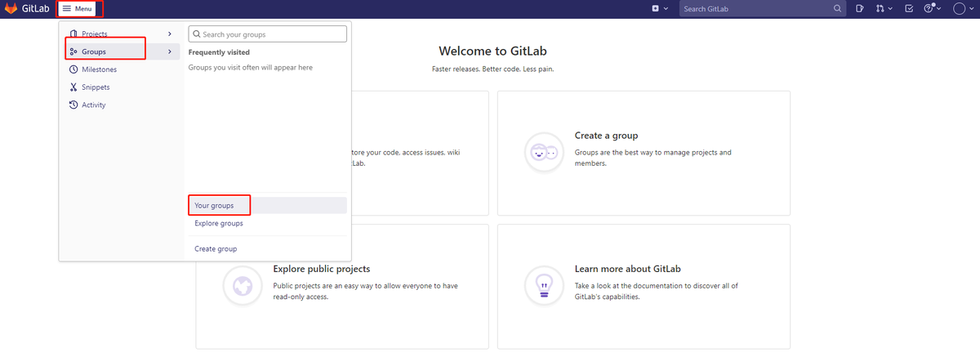Click the user avatar circle
This screenshot has width=980, height=357.
tap(960, 9)
